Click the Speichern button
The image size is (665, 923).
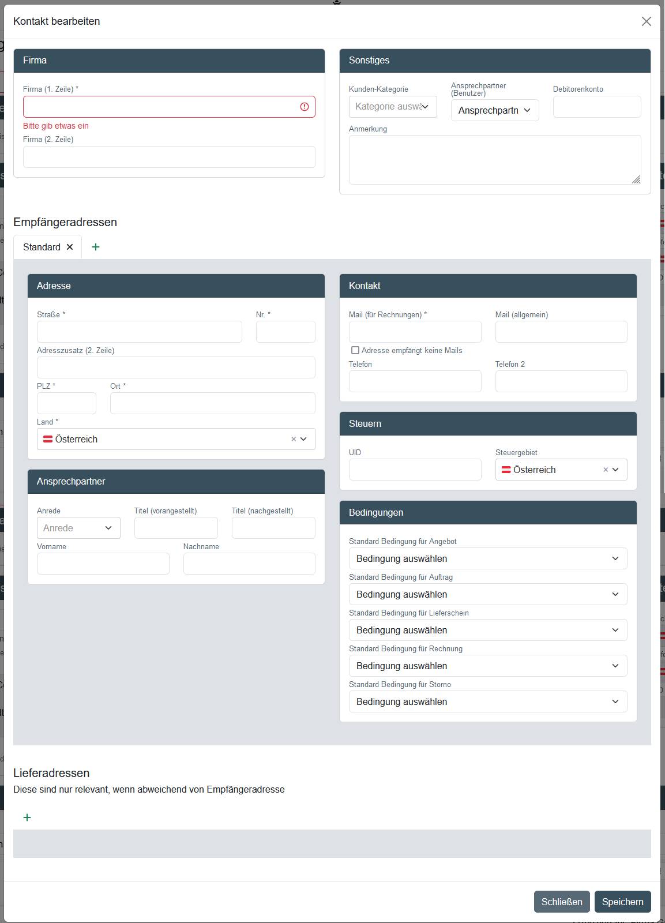click(622, 902)
